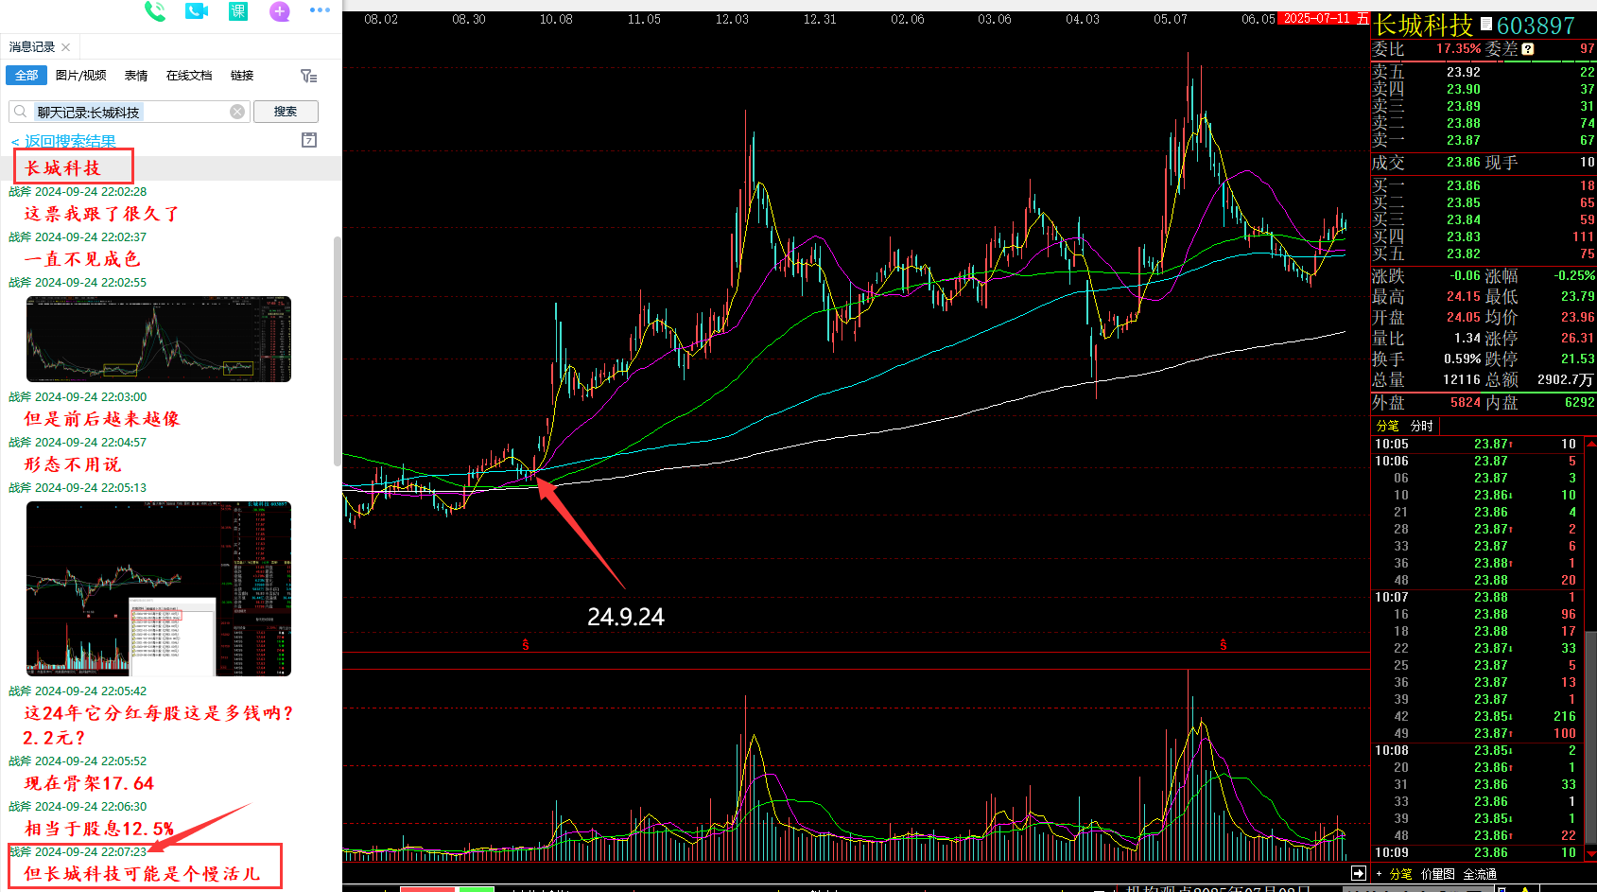Select the message 但是前后越来越像
The height and width of the screenshot is (892, 1597).
[x=101, y=419]
